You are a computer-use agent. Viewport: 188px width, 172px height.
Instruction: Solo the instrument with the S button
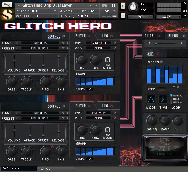(x=123, y=6)
